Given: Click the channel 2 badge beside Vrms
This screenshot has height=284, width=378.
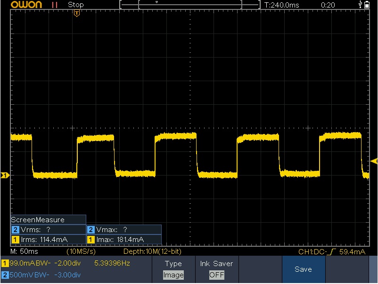Looking at the screenshot, I should click(16, 230).
